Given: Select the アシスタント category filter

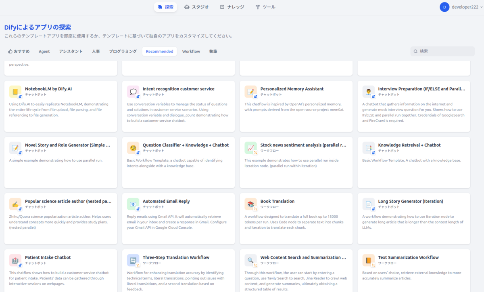Looking at the screenshot, I should click(x=71, y=51).
